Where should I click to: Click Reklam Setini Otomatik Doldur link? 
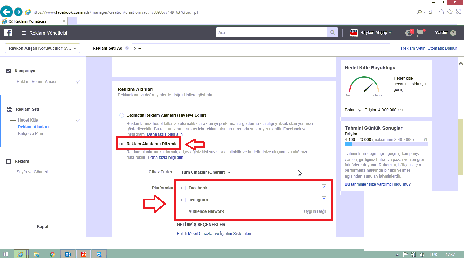429,48
